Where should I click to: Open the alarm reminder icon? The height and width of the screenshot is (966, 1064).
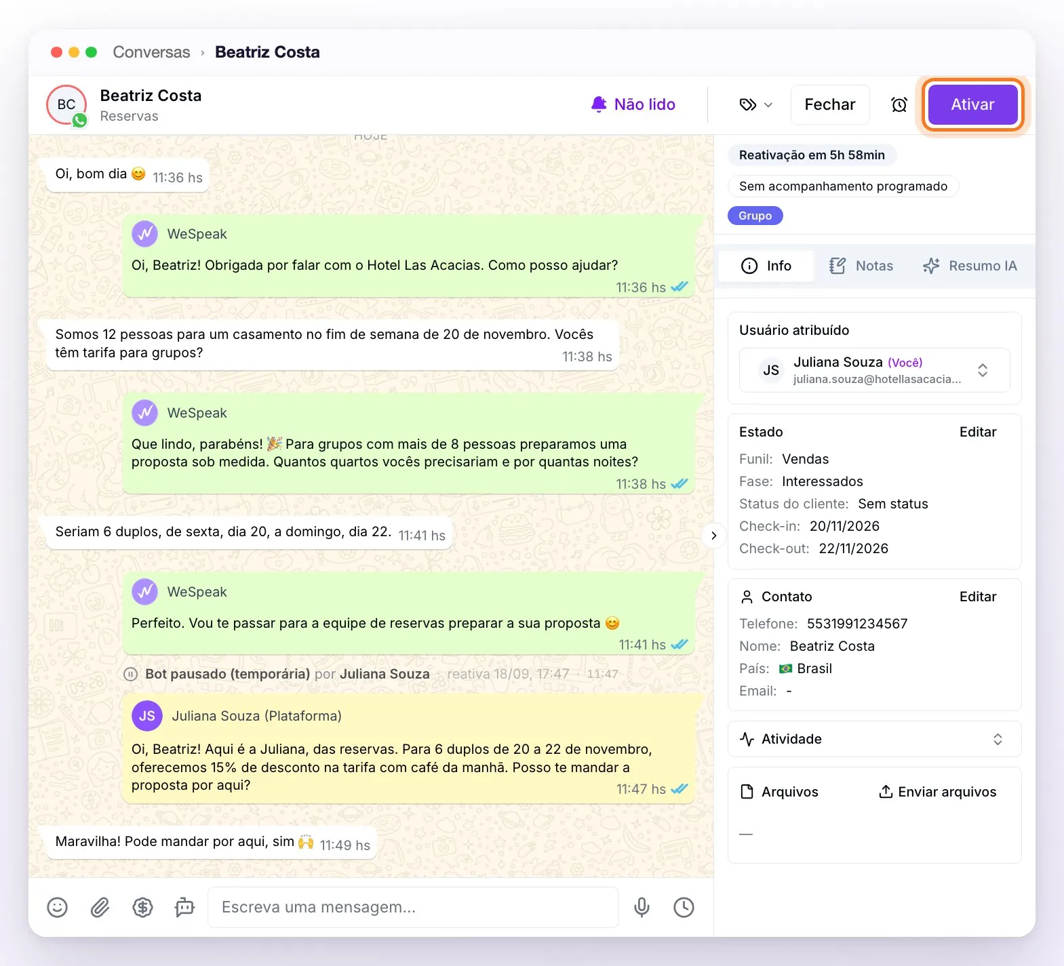899,104
